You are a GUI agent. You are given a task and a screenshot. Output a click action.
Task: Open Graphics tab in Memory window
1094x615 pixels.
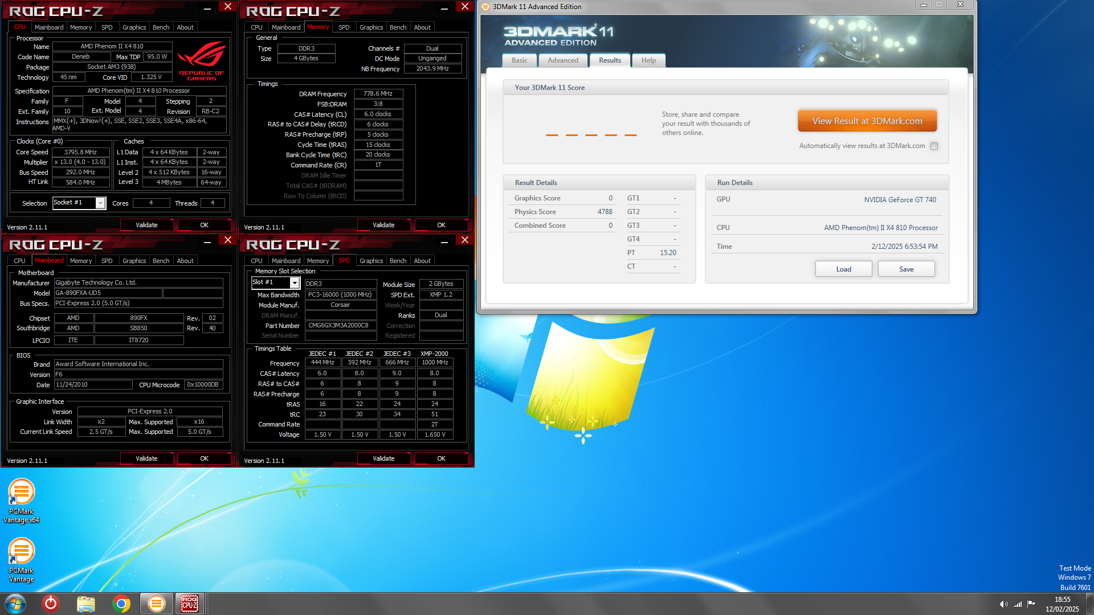click(x=371, y=27)
